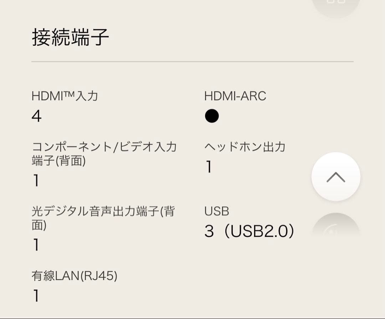Click the value 1 under 有線LAN(RJ45)
This screenshot has width=385, height=319.
[35, 296]
